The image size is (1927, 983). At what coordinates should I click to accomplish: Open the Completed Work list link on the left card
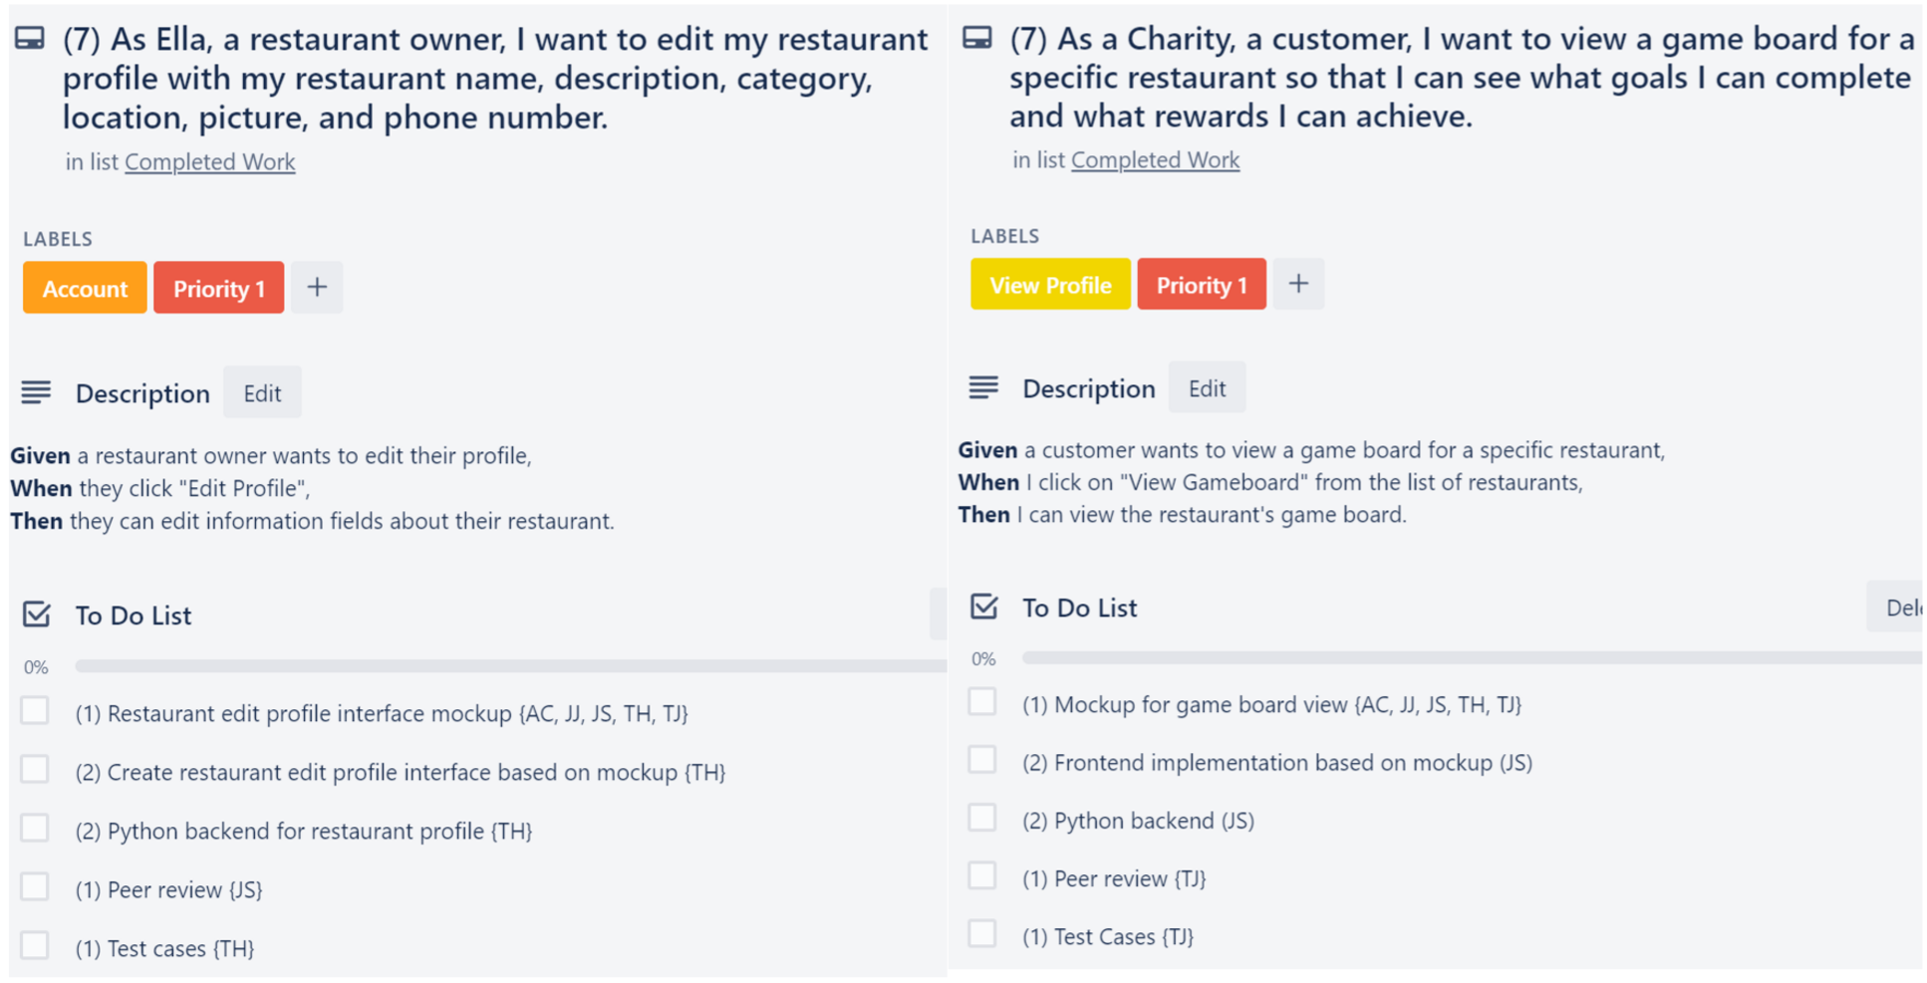[209, 161]
